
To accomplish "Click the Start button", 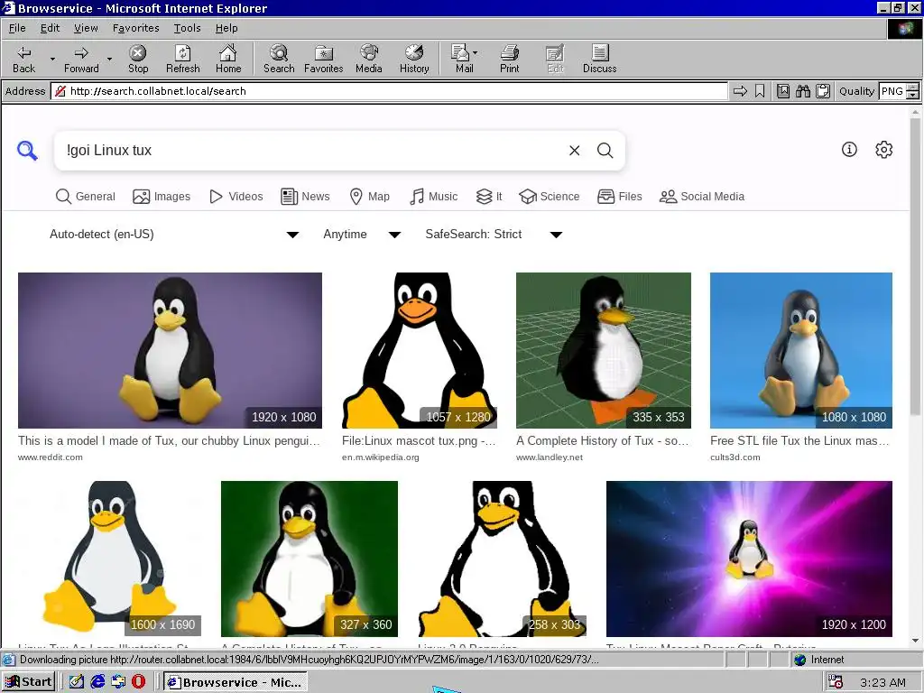I will click(28, 682).
